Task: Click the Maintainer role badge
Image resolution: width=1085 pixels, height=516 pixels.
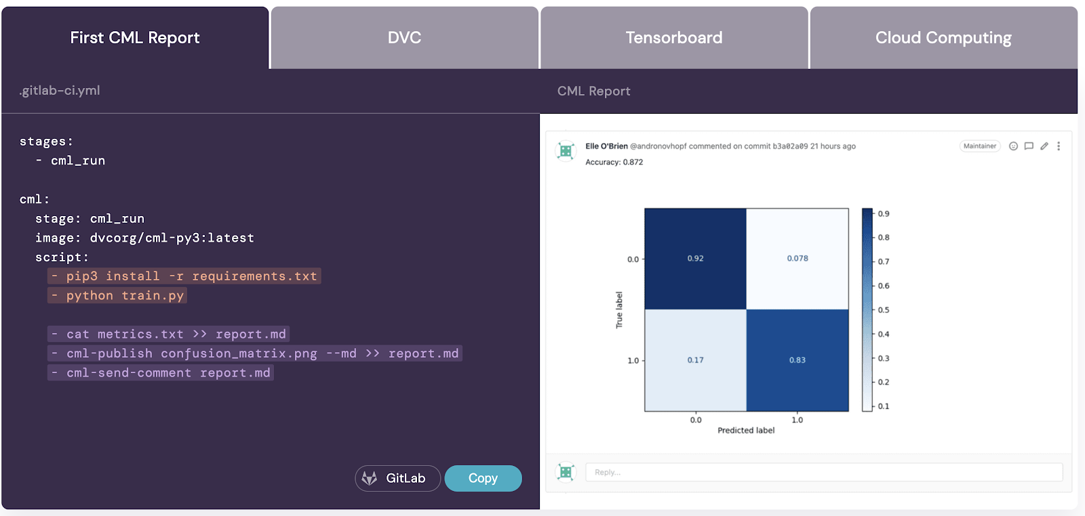Action: 980,146
